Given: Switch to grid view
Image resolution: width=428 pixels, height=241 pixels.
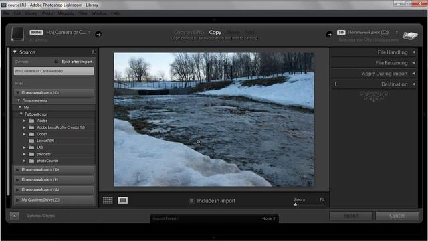Looking at the screenshot, I should coord(108,200).
